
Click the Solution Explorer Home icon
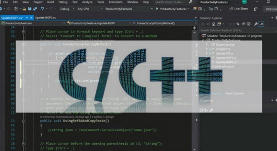tap(214, 24)
